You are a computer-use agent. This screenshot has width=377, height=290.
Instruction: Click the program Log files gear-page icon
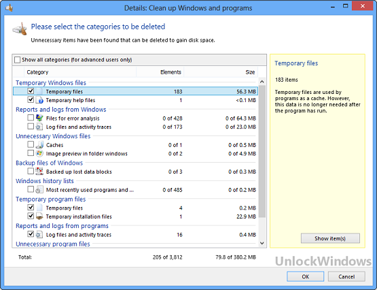pyautogui.click(x=39, y=235)
